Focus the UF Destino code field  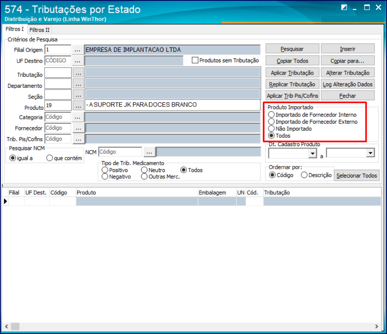coord(58,61)
